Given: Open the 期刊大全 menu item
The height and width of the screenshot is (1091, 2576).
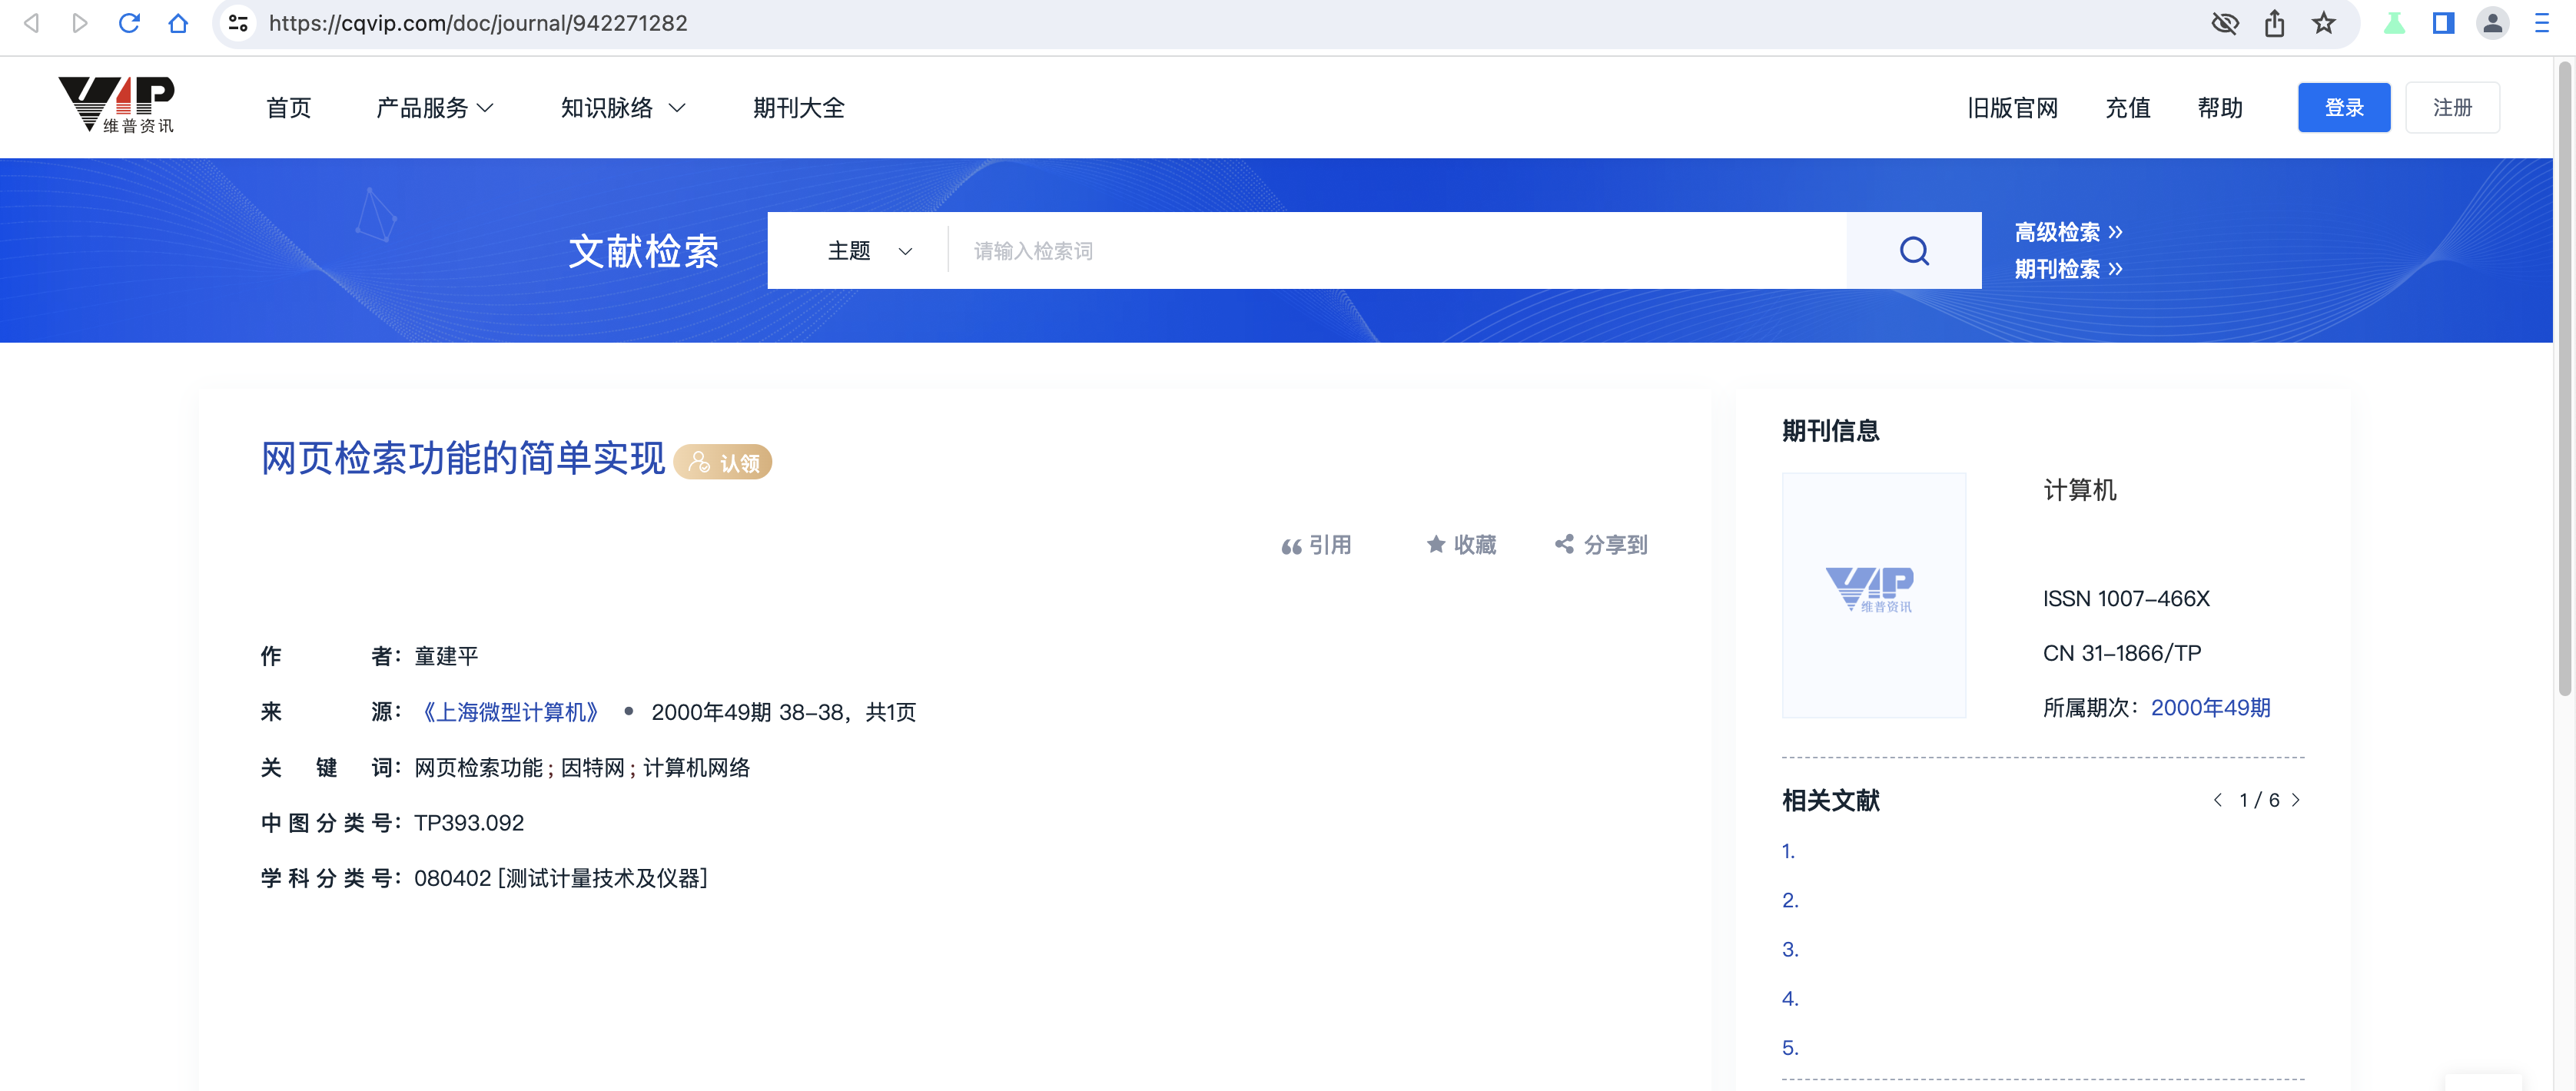Looking at the screenshot, I should tap(799, 107).
